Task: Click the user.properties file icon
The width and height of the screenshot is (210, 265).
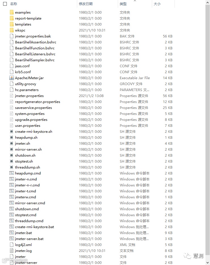Action: (x=12, y=126)
